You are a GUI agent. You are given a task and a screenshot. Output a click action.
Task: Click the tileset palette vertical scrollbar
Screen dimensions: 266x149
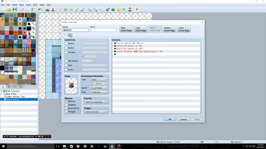37,49
